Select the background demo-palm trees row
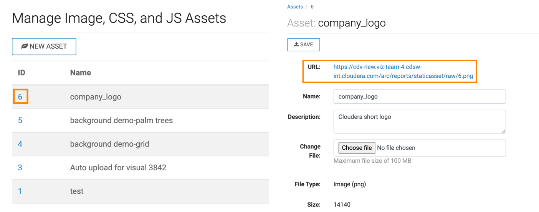The image size is (539, 212). [121, 121]
